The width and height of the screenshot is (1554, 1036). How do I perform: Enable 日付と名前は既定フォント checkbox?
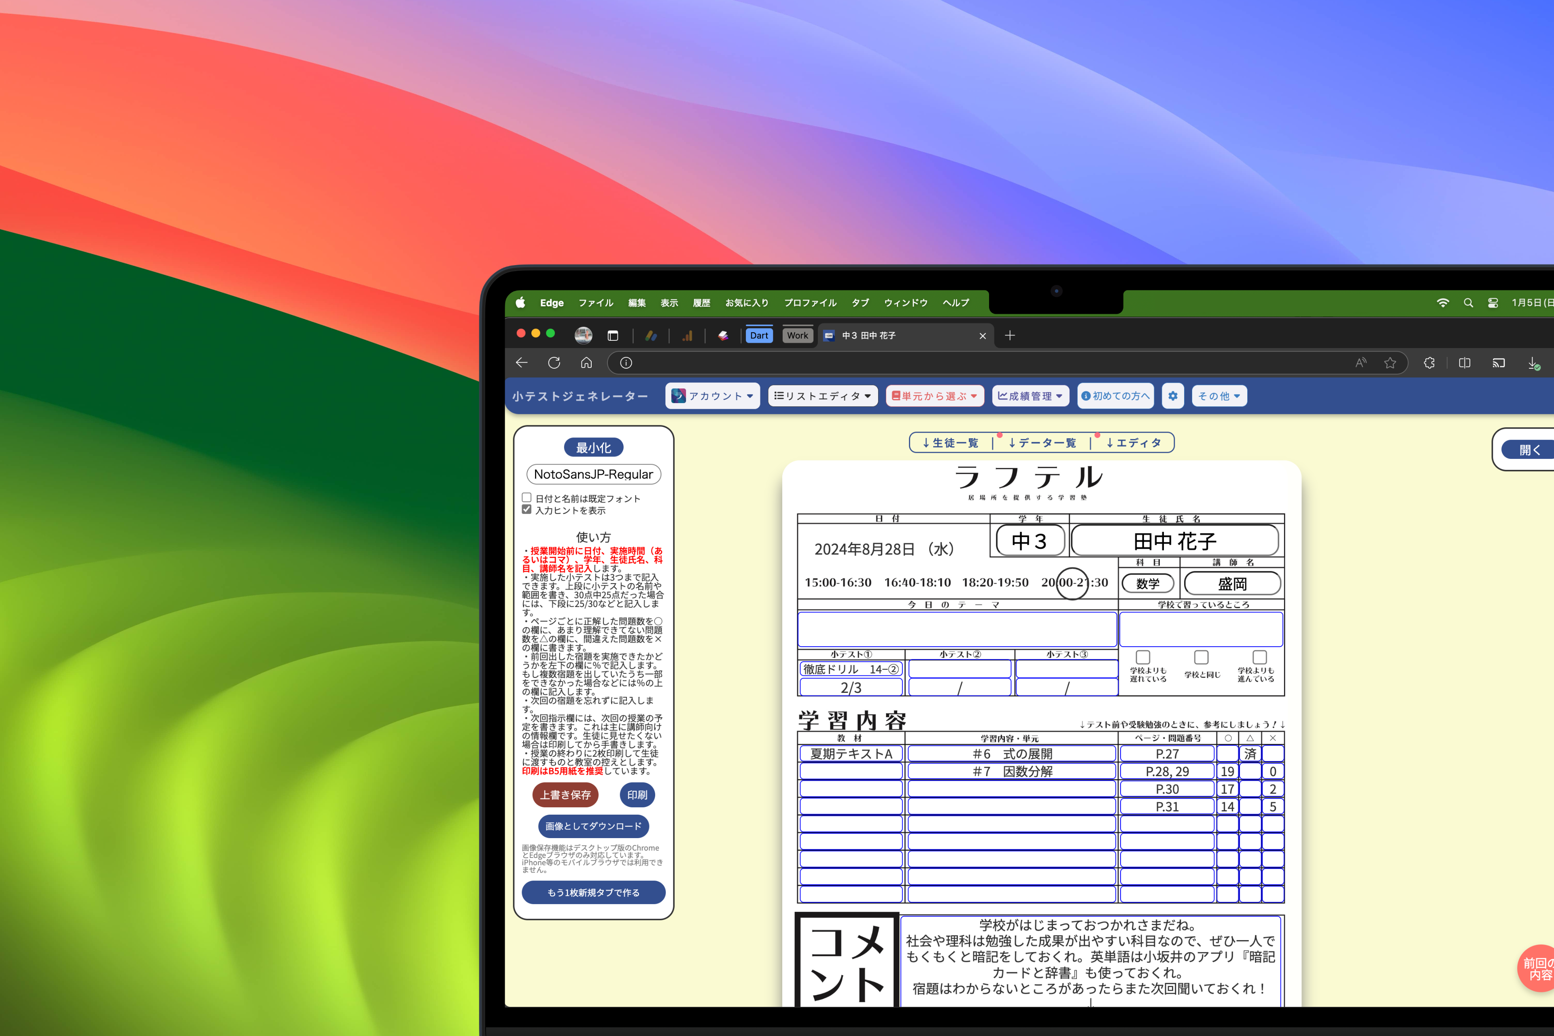pos(526,497)
